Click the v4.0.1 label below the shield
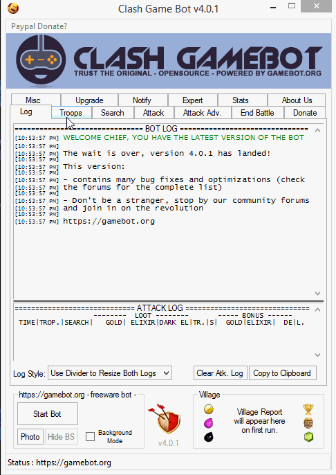Viewport: 336px width, 475px height. [169, 443]
